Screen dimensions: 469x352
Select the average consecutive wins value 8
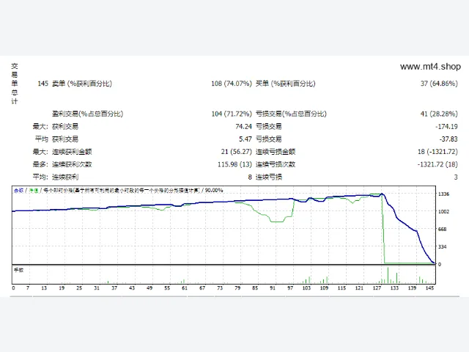[x=250, y=177]
